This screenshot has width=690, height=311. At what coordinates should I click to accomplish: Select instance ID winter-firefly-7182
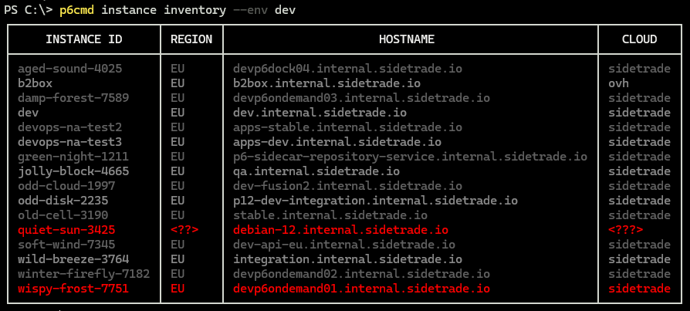(84, 274)
